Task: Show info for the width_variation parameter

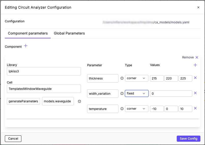Action: [x=122, y=93]
